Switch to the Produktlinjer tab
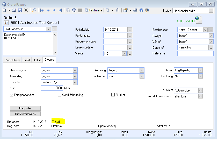The image size is (218, 141). tap(12, 60)
